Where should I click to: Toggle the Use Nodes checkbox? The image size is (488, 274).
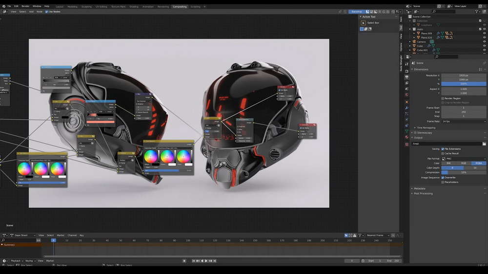click(47, 12)
